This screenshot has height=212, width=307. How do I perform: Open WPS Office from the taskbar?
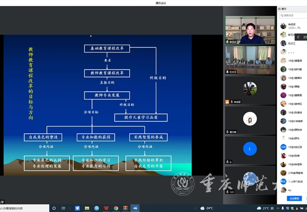[x=106, y=208]
